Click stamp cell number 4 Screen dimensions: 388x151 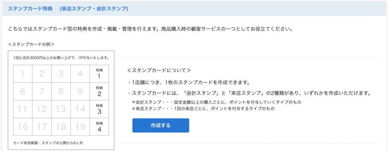tap(80, 74)
